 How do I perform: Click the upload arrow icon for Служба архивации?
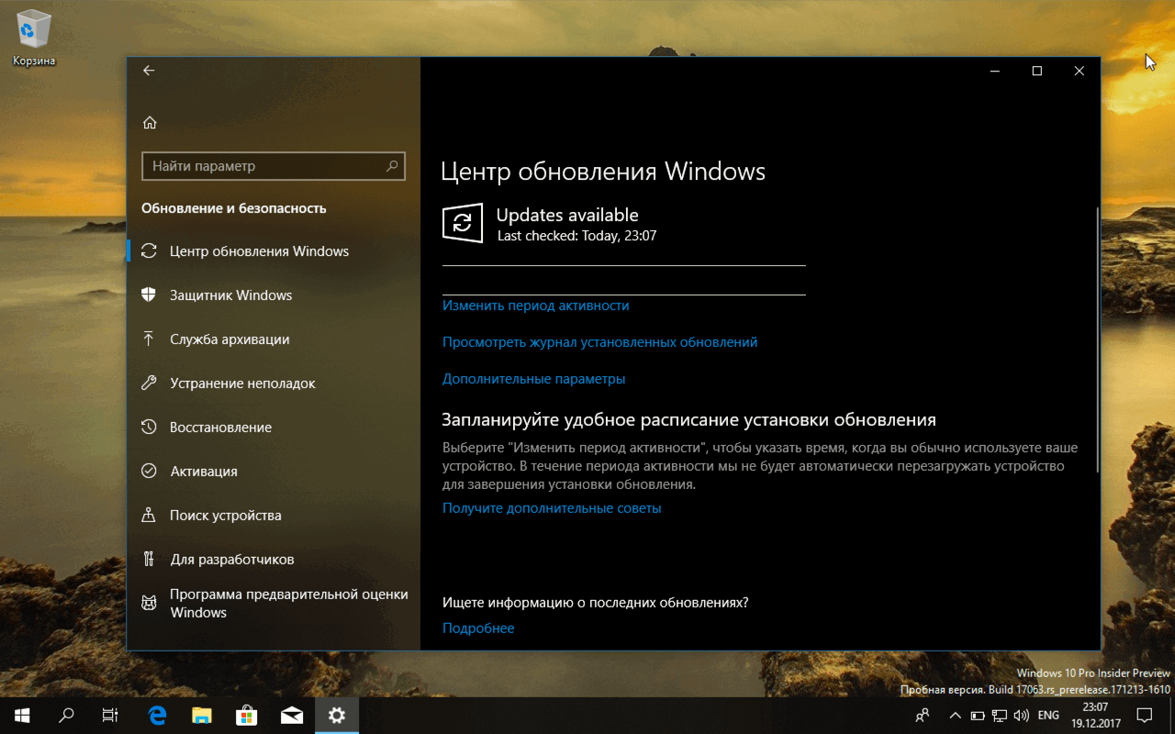coord(149,339)
